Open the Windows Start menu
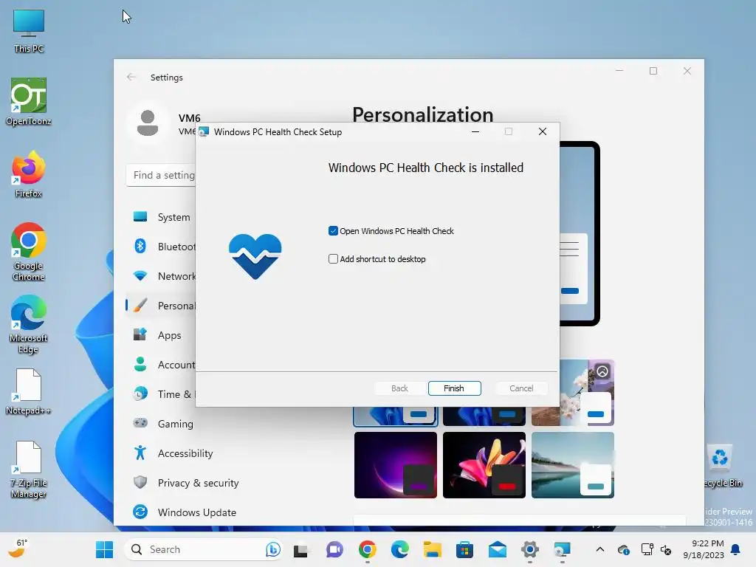 (x=105, y=549)
